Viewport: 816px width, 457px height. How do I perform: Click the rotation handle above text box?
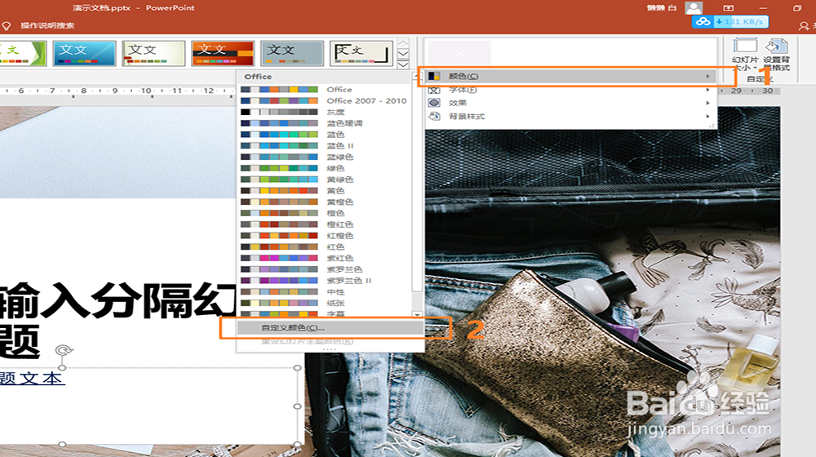click(64, 350)
